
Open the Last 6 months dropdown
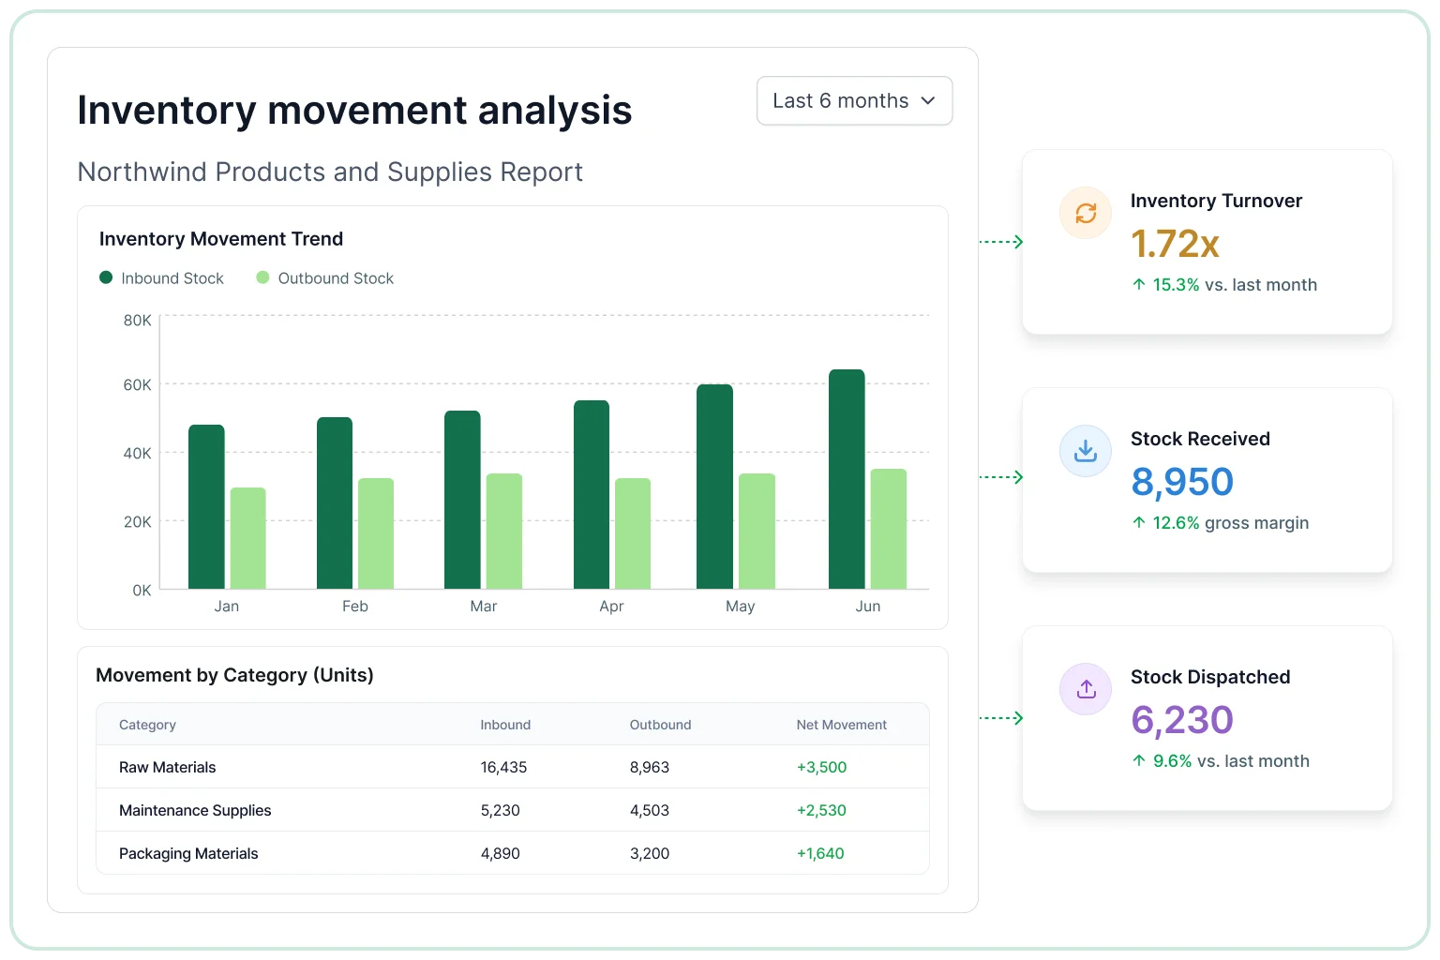(x=854, y=100)
